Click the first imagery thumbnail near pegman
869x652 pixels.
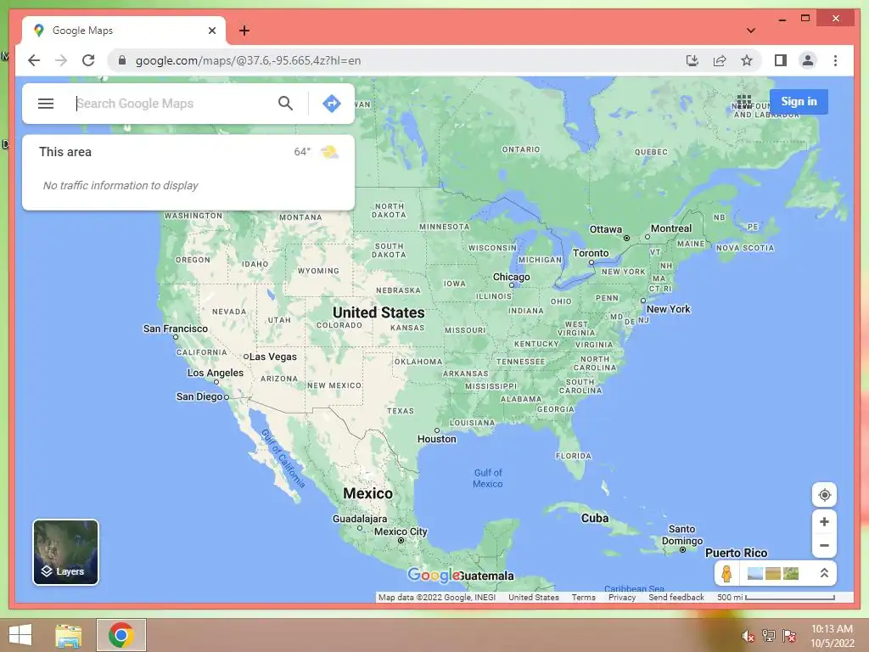(754, 573)
